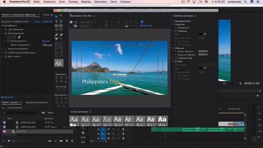Apply the first Aa title style thumbnail
This screenshot has height=148, width=263.
click(x=74, y=119)
